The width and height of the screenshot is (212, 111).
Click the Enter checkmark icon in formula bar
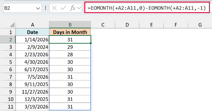[x=63, y=8]
